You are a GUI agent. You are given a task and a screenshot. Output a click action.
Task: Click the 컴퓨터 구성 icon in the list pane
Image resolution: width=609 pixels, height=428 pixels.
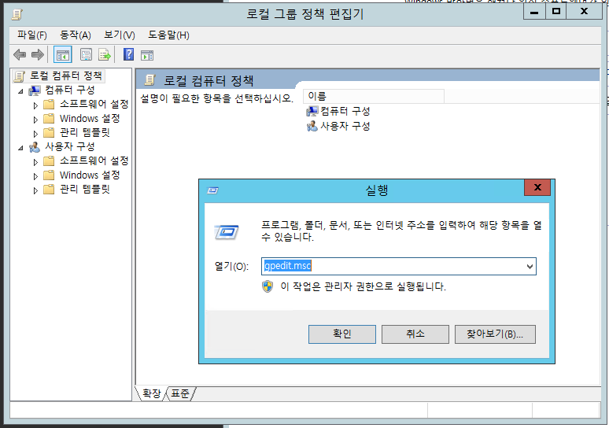pyautogui.click(x=312, y=112)
